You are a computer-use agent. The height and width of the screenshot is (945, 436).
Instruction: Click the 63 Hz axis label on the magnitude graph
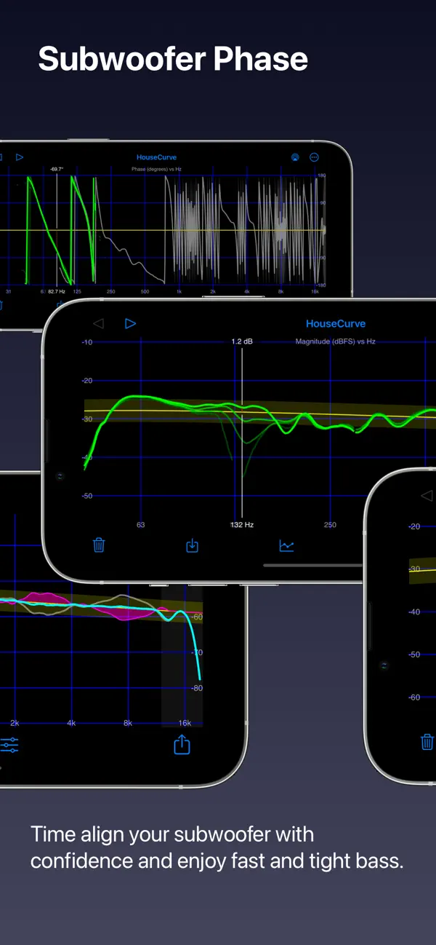click(141, 525)
